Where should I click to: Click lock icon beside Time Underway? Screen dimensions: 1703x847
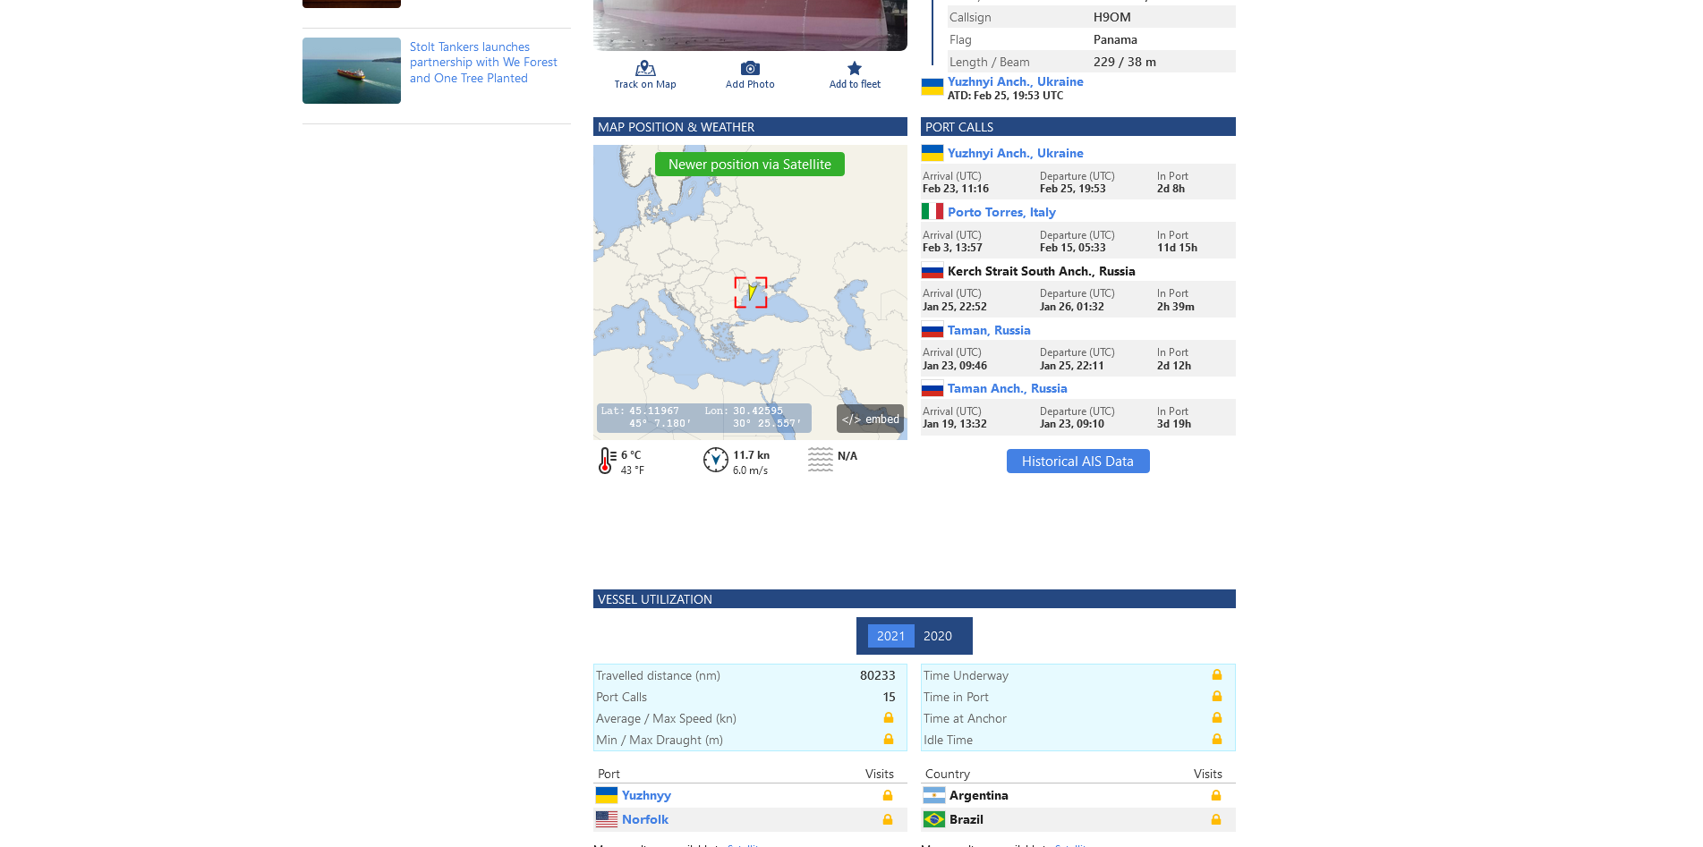click(1217, 675)
